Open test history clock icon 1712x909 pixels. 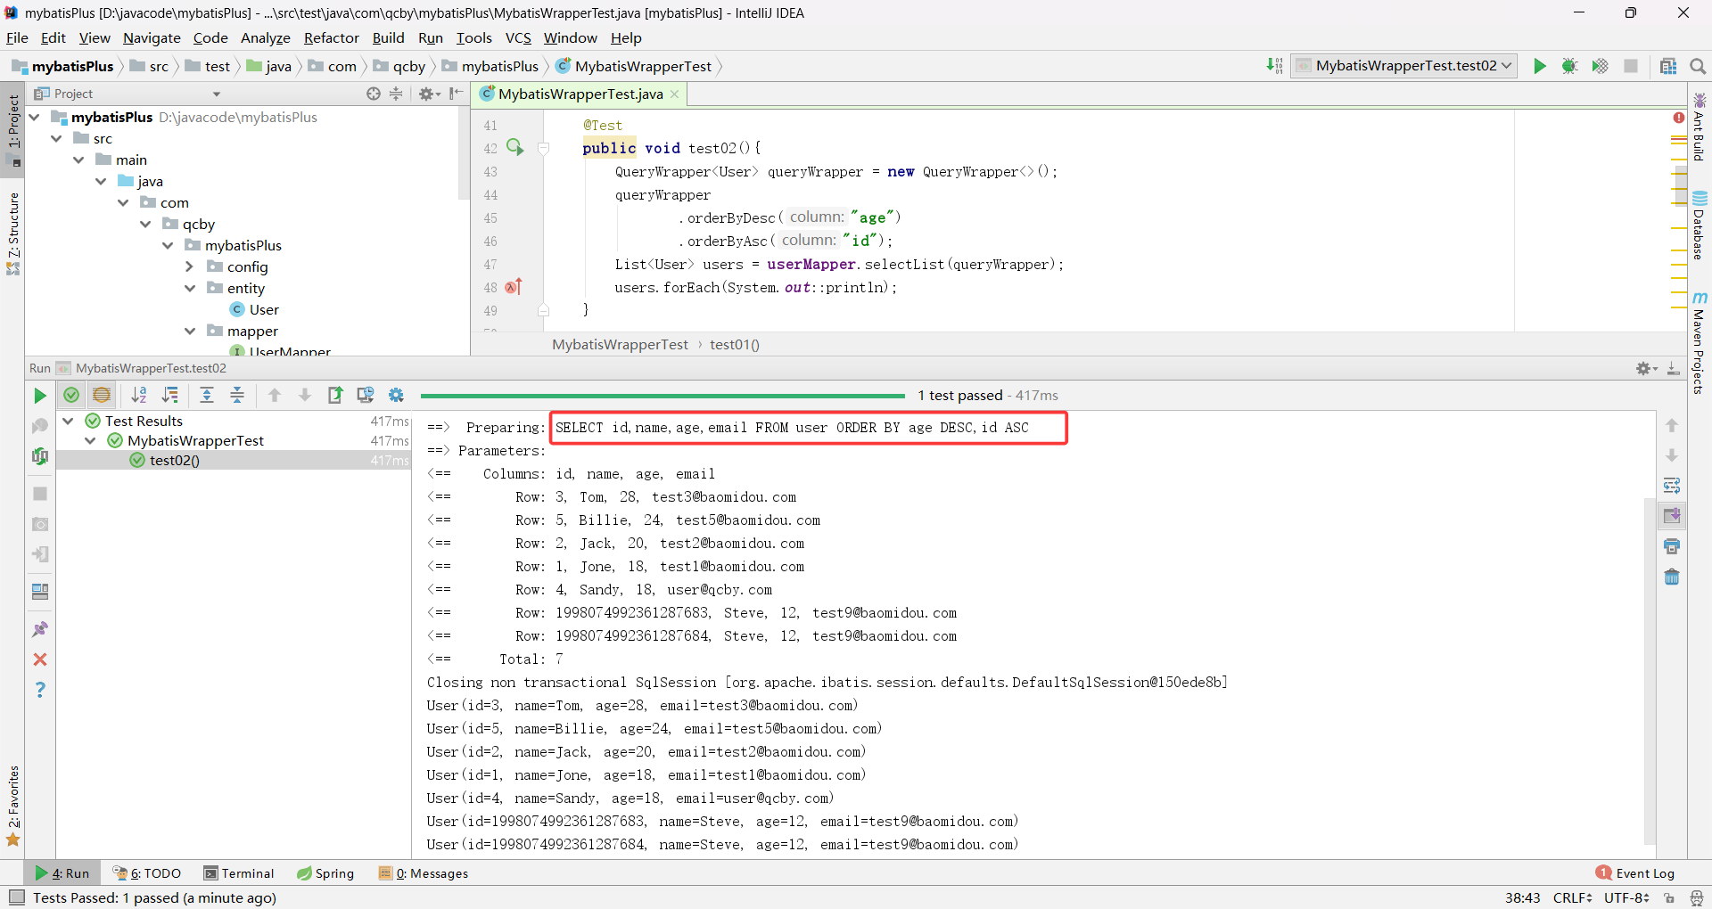coord(366,395)
